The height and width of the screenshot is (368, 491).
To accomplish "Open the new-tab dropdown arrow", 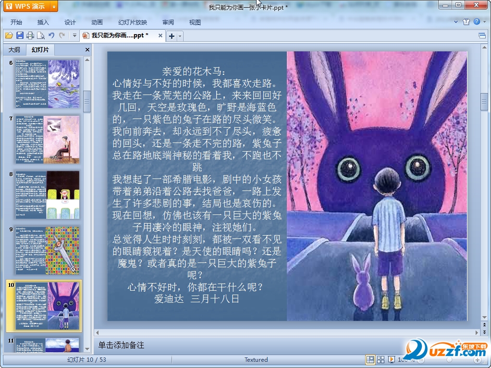I will pyautogui.click(x=180, y=36).
